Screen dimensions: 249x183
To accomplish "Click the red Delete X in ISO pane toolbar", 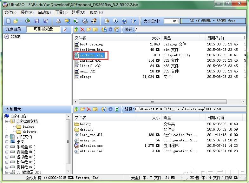I will [82, 30].
